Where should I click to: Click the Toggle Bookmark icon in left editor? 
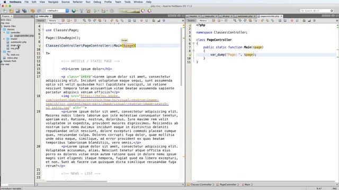pos(122,21)
